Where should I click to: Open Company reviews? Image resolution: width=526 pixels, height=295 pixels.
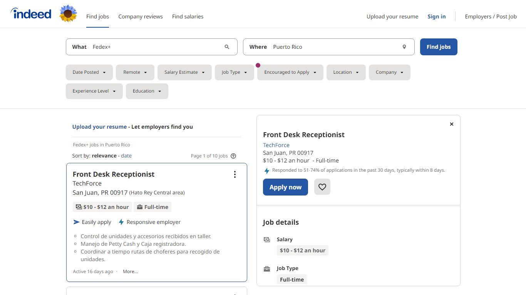tap(141, 17)
